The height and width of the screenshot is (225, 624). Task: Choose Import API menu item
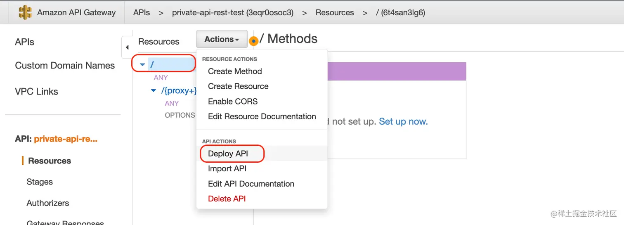[x=227, y=168]
